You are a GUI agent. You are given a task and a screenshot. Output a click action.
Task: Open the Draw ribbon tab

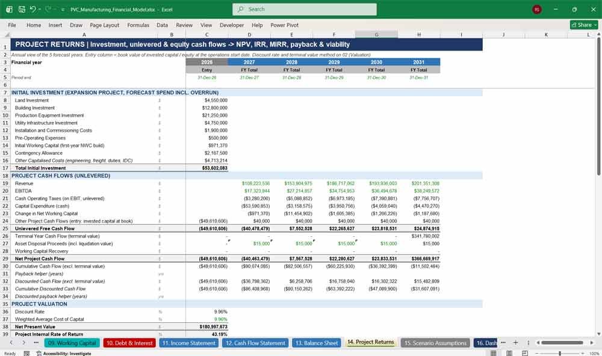[x=76, y=25]
